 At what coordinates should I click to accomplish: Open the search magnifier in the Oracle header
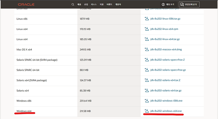coord(73,4)
